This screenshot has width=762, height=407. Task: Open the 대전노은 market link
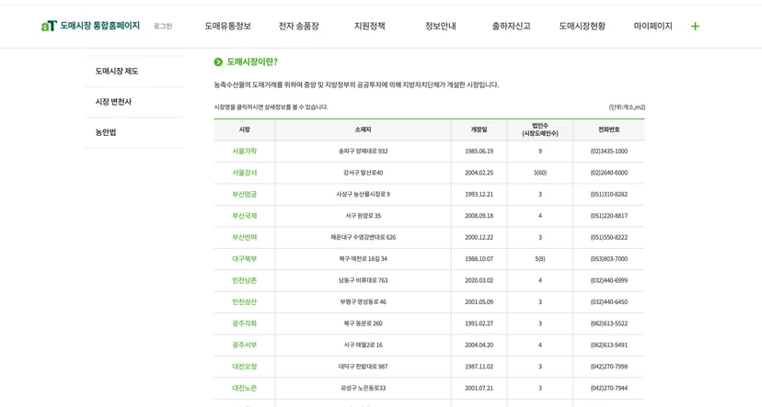[245, 388]
